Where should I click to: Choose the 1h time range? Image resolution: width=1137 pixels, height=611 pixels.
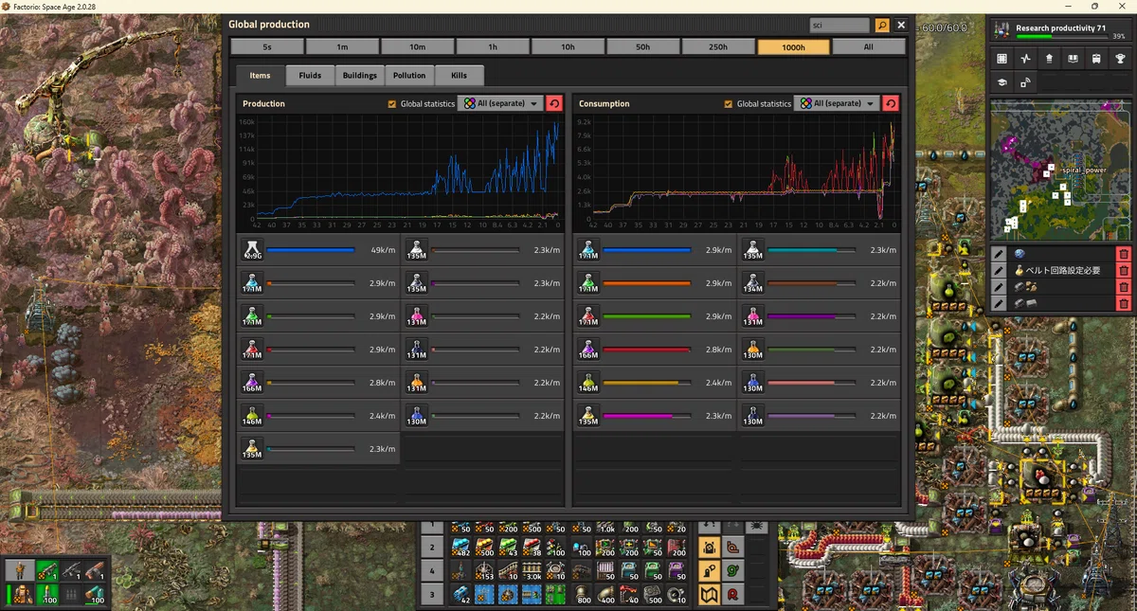click(x=493, y=46)
